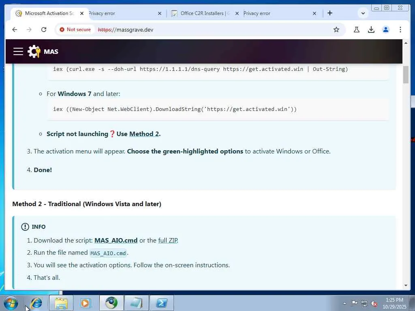Open PowerShell from the taskbar
Image resolution: width=415 pixels, height=311 pixels.
tap(162, 303)
